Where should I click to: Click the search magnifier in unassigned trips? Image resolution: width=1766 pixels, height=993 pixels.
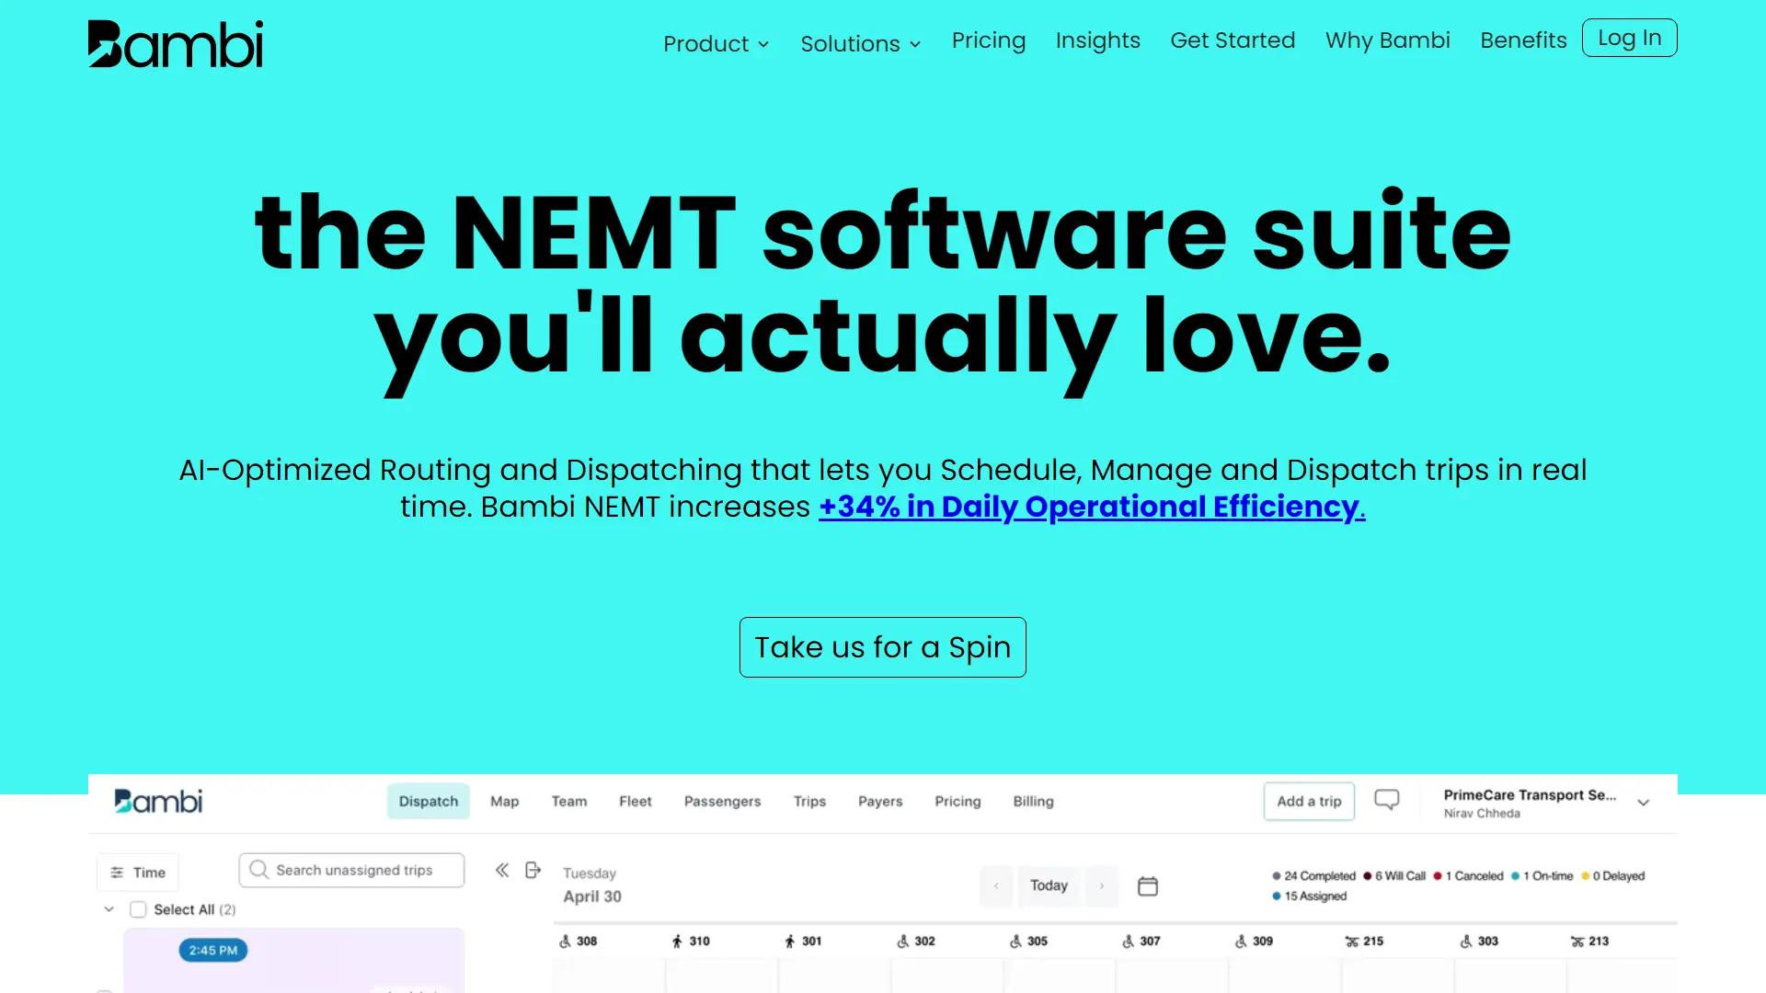pos(258,870)
